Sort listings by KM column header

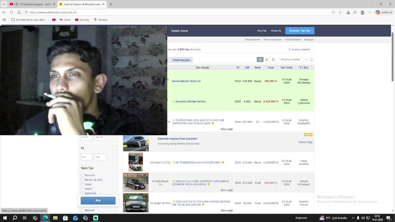tap(247, 68)
